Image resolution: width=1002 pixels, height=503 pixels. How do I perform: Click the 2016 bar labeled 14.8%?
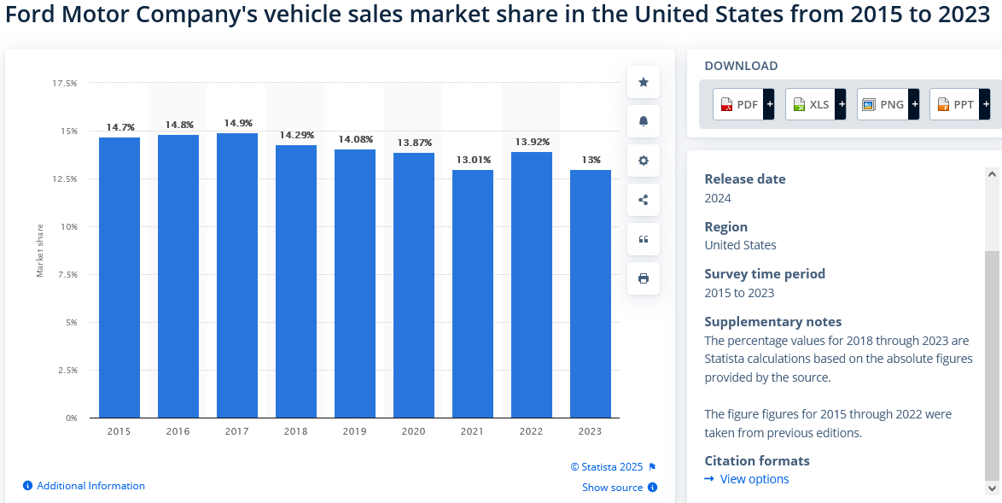(x=178, y=276)
